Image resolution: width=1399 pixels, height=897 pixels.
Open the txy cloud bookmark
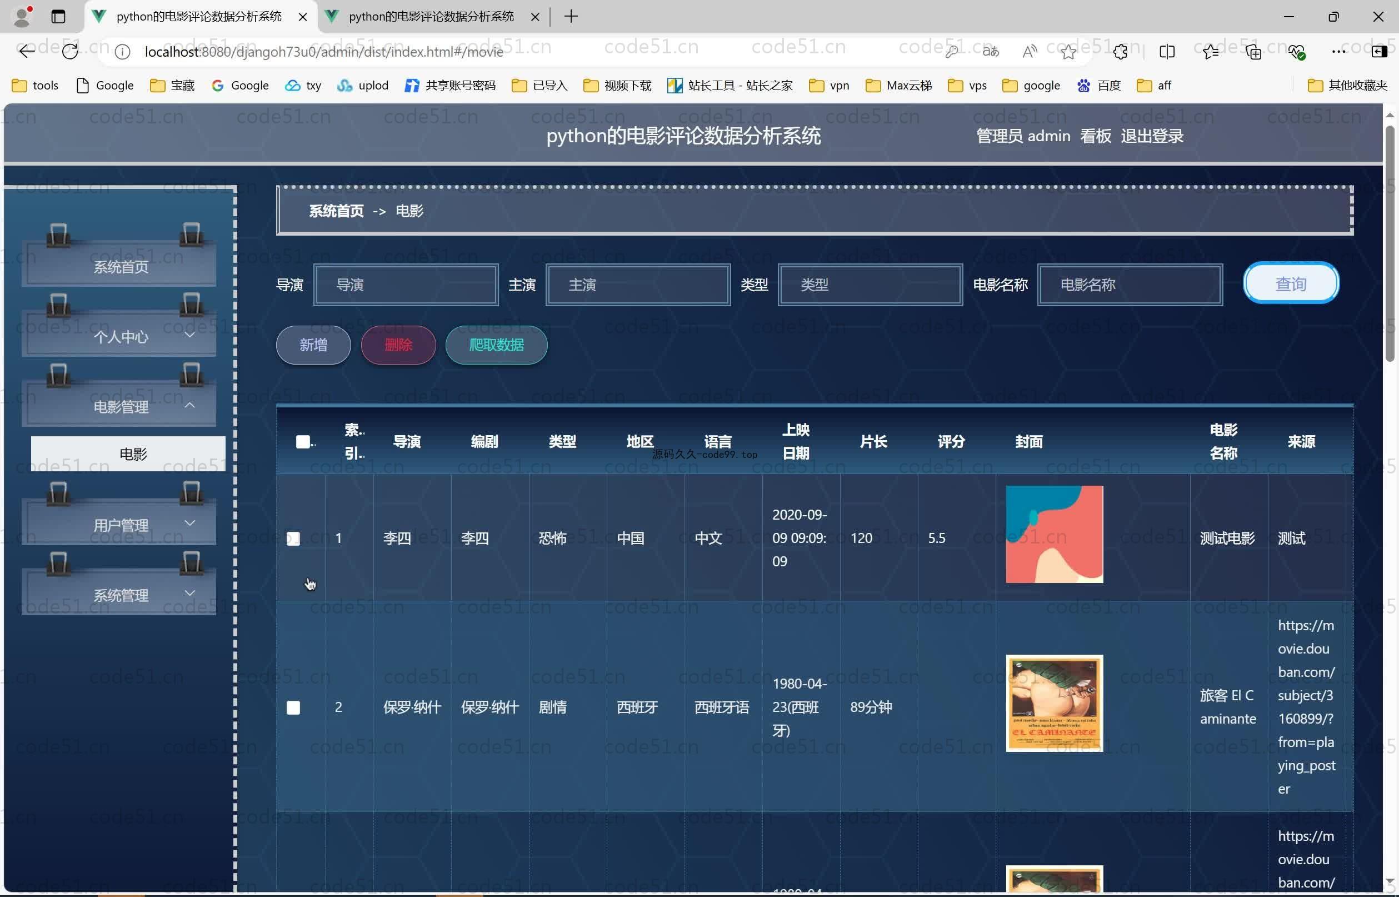click(303, 86)
